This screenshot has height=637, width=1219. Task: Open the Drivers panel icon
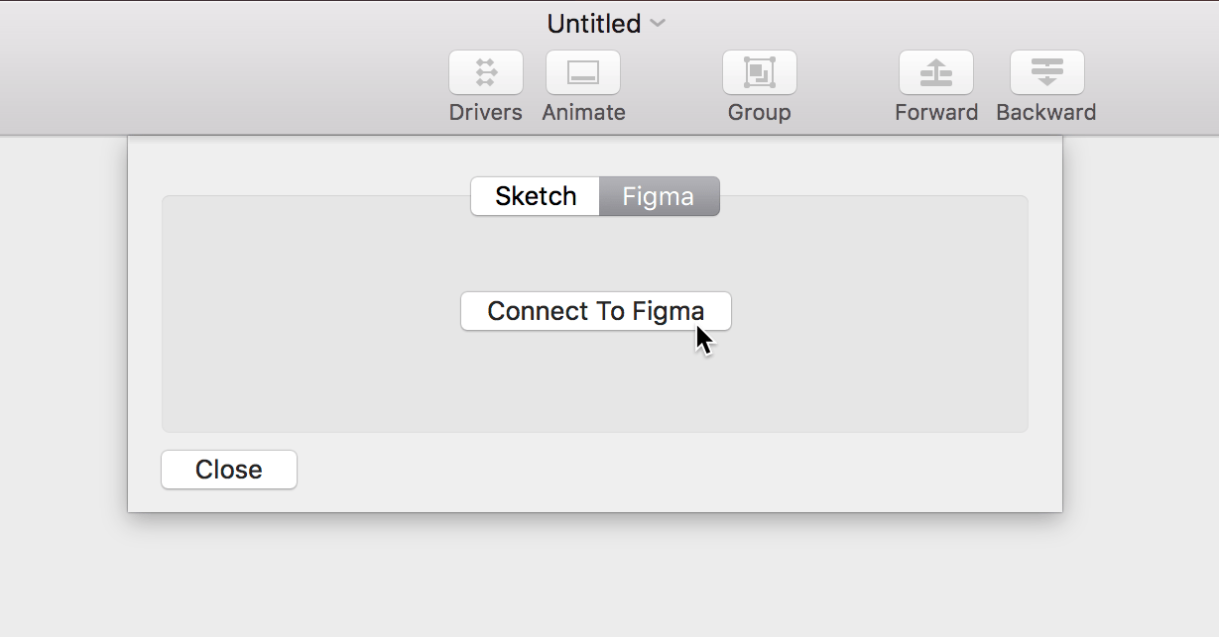[x=485, y=72]
